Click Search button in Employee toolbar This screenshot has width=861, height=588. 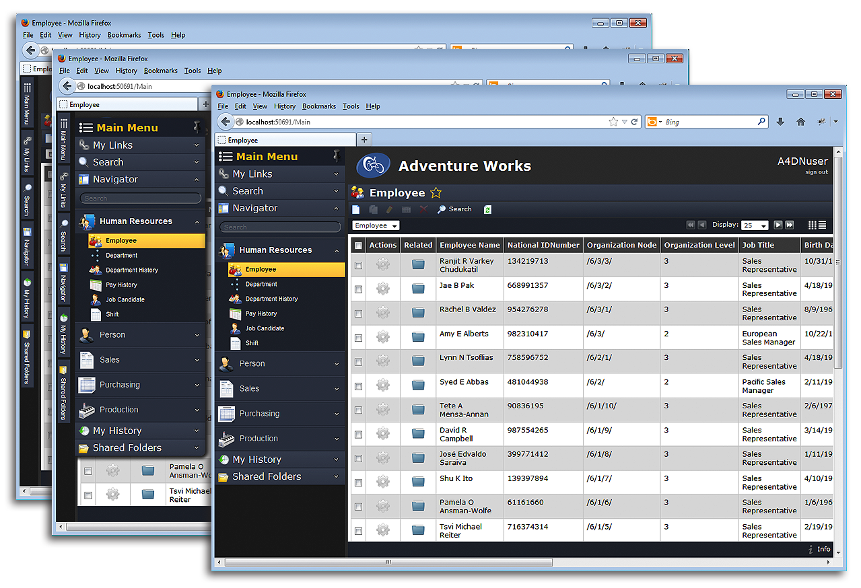point(454,209)
